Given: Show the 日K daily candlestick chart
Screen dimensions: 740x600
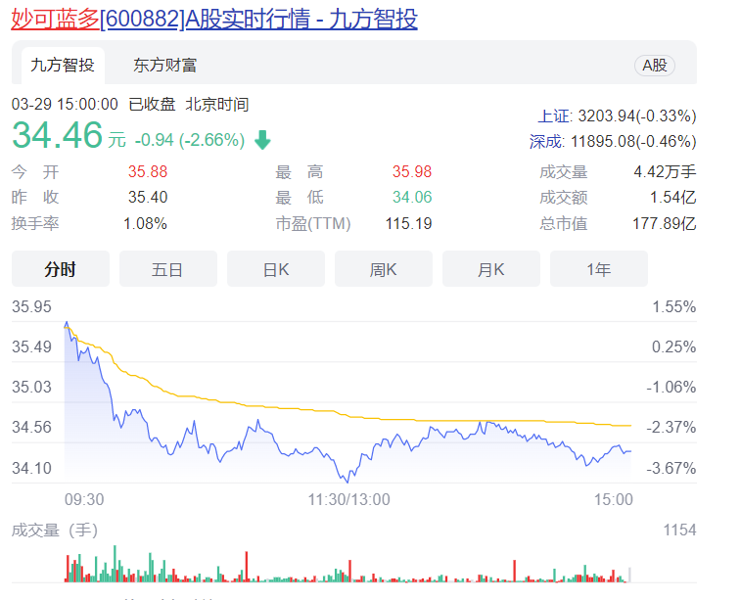Looking at the screenshot, I should 275,269.
